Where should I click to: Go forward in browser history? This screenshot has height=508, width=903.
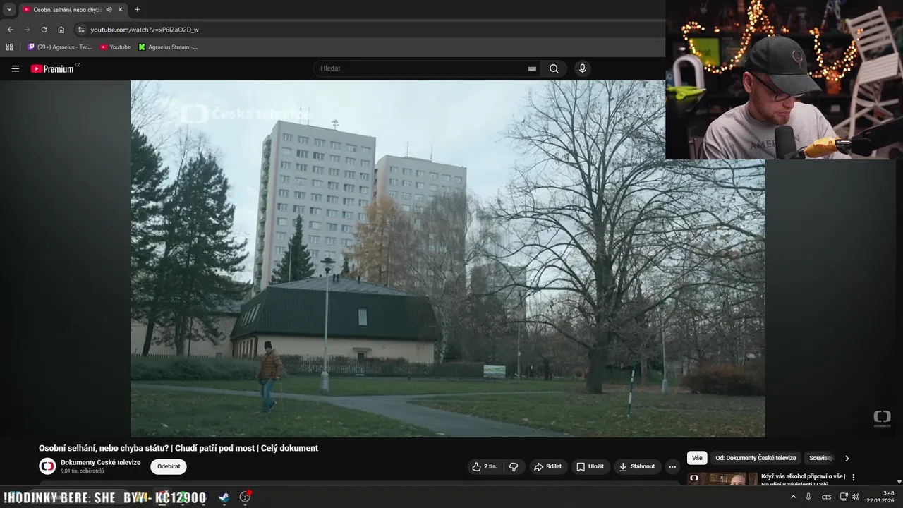pos(27,30)
